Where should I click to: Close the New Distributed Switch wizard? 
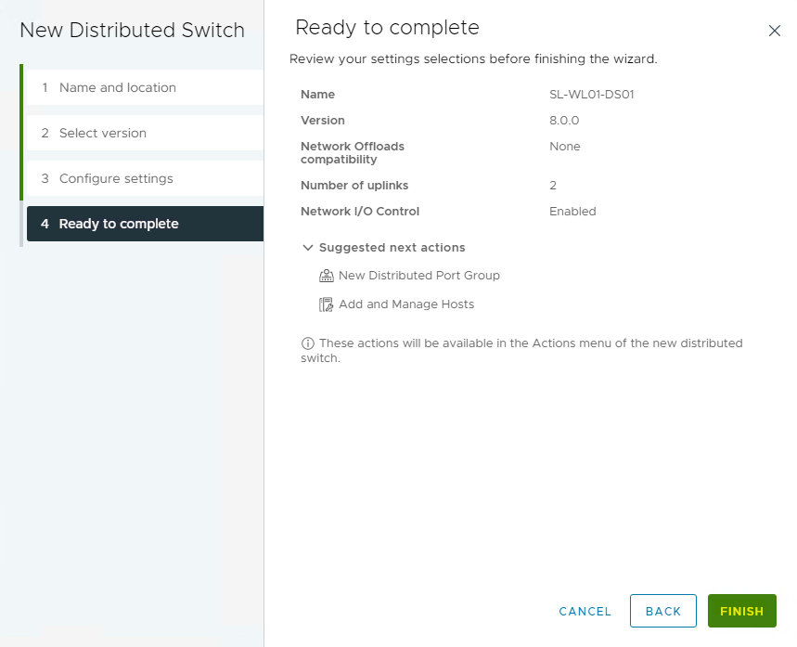pyautogui.click(x=775, y=31)
